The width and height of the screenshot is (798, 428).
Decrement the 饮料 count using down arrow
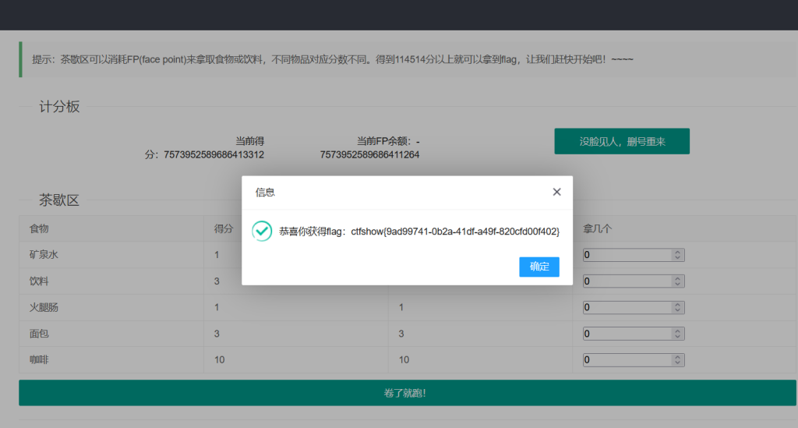click(x=678, y=285)
